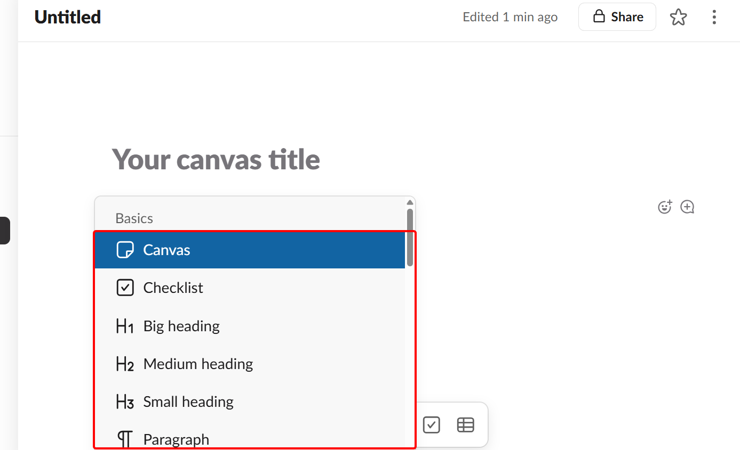Viewport: 740px width, 450px height.
Task: Click the pilcrow icon next to Paragraph
Action: [x=124, y=438]
